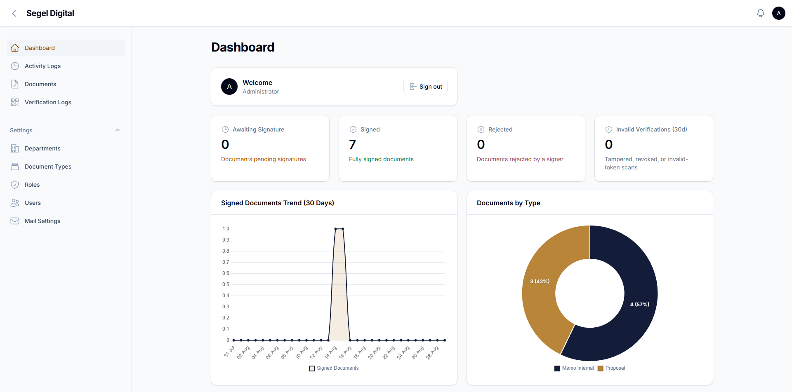Click the Administrator role text
This screenshot has height=392, width=792.
(x=261, y=92)
